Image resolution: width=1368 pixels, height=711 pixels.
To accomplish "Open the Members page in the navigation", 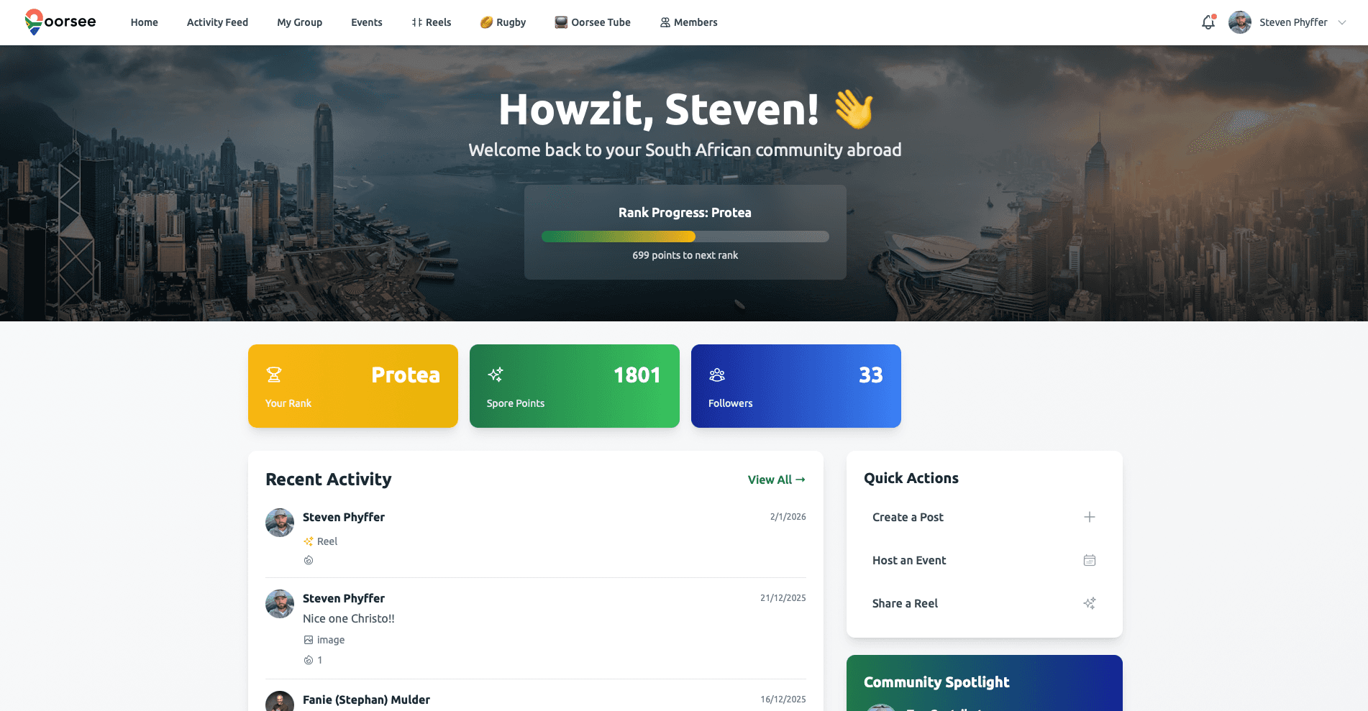I will 689,22.
